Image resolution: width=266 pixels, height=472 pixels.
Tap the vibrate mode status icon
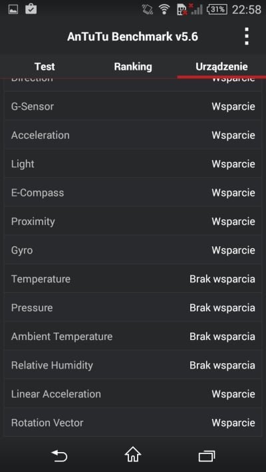click(148, 10)
